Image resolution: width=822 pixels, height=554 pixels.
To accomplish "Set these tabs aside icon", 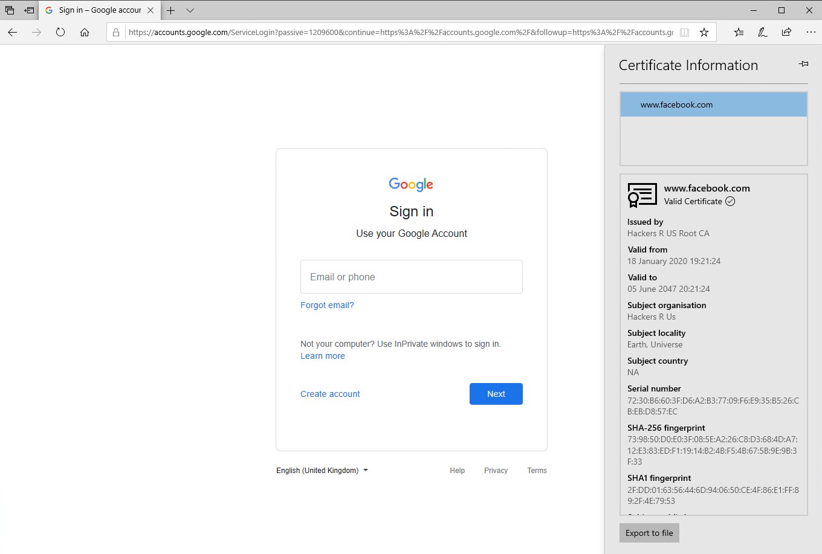I will coord(29,10).
